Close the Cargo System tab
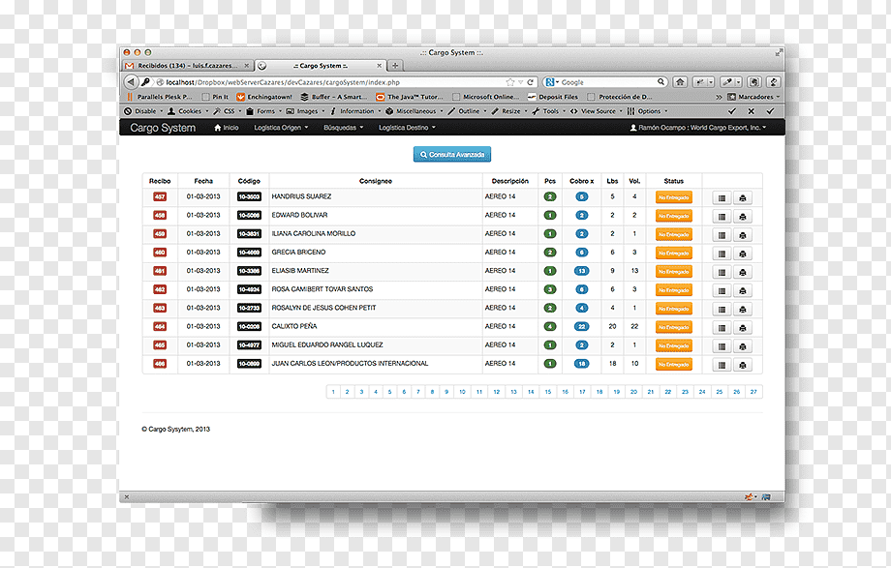Screen dimensions: 891x568 [379, 66]
